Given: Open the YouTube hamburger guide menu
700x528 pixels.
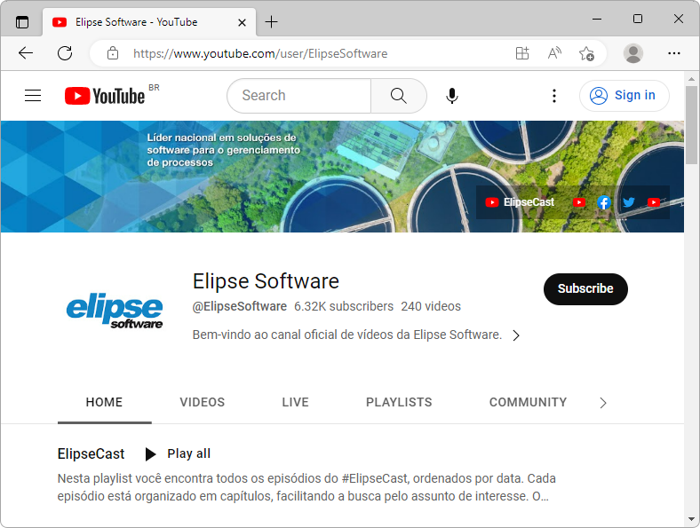Looking at the screenshot, I should (33, 96).
